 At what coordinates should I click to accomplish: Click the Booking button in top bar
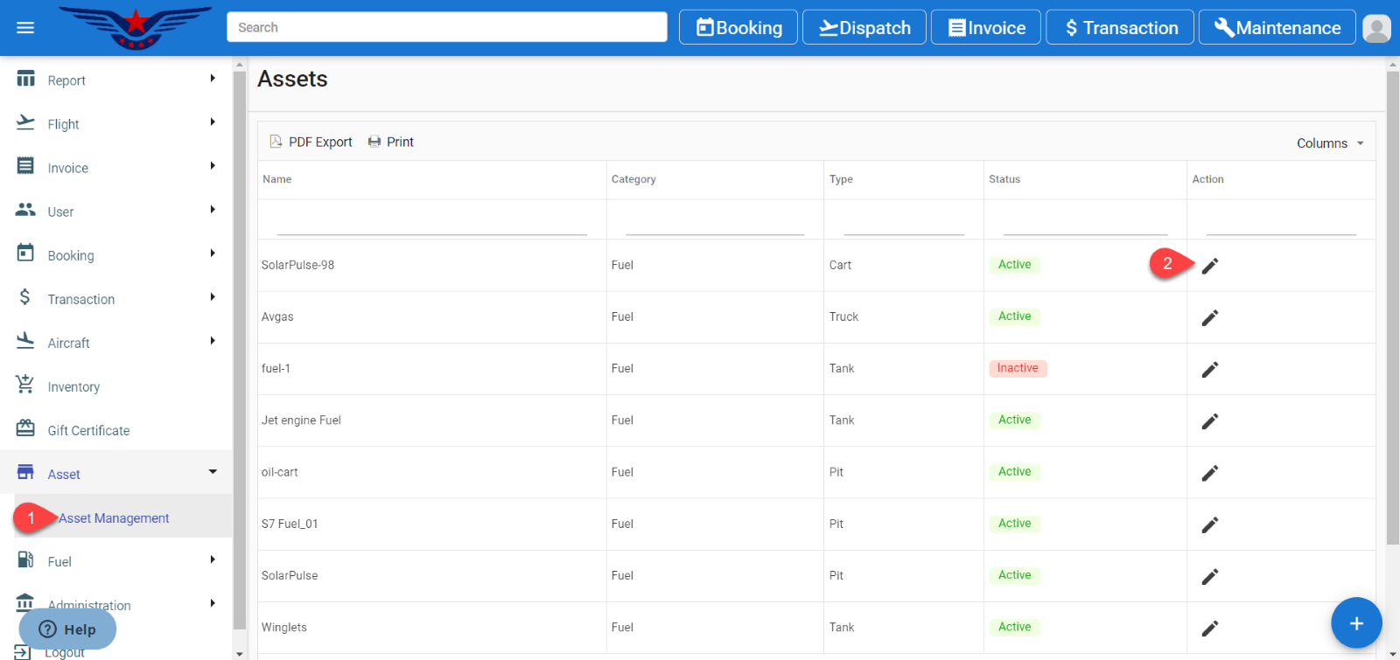[738, 28]
